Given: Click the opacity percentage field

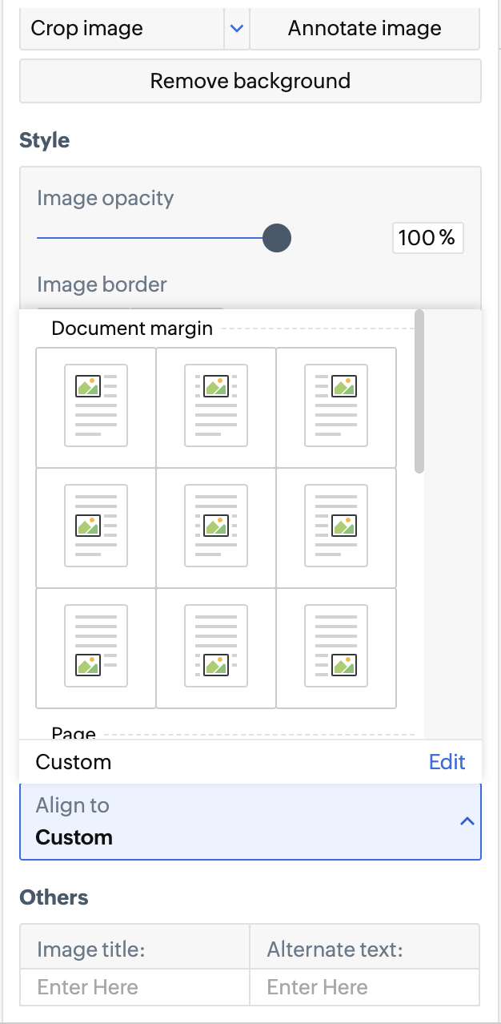Looking at the screenshot, I should 427,238.
